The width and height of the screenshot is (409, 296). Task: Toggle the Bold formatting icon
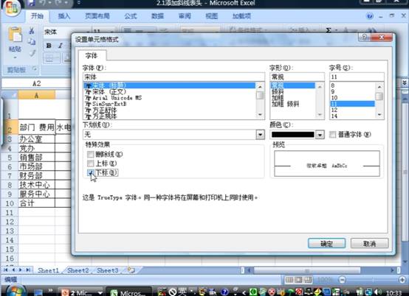click(49, 46)
